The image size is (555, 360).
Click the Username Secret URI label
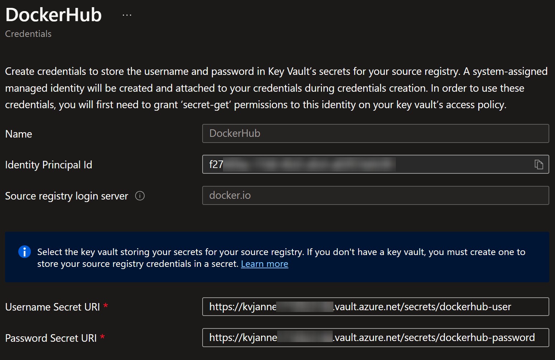point(53,307)
